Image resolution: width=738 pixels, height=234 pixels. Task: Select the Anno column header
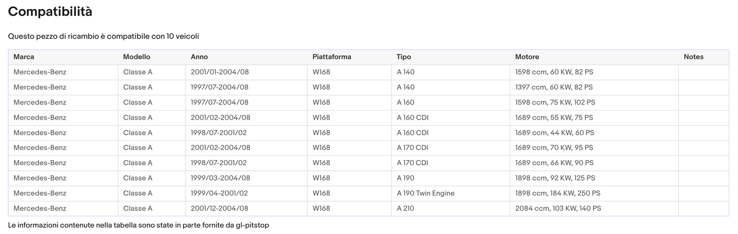[x=199, y=57]
